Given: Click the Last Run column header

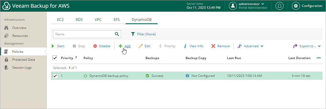Looking at the screenshot, I should click(x=234, y=58).
